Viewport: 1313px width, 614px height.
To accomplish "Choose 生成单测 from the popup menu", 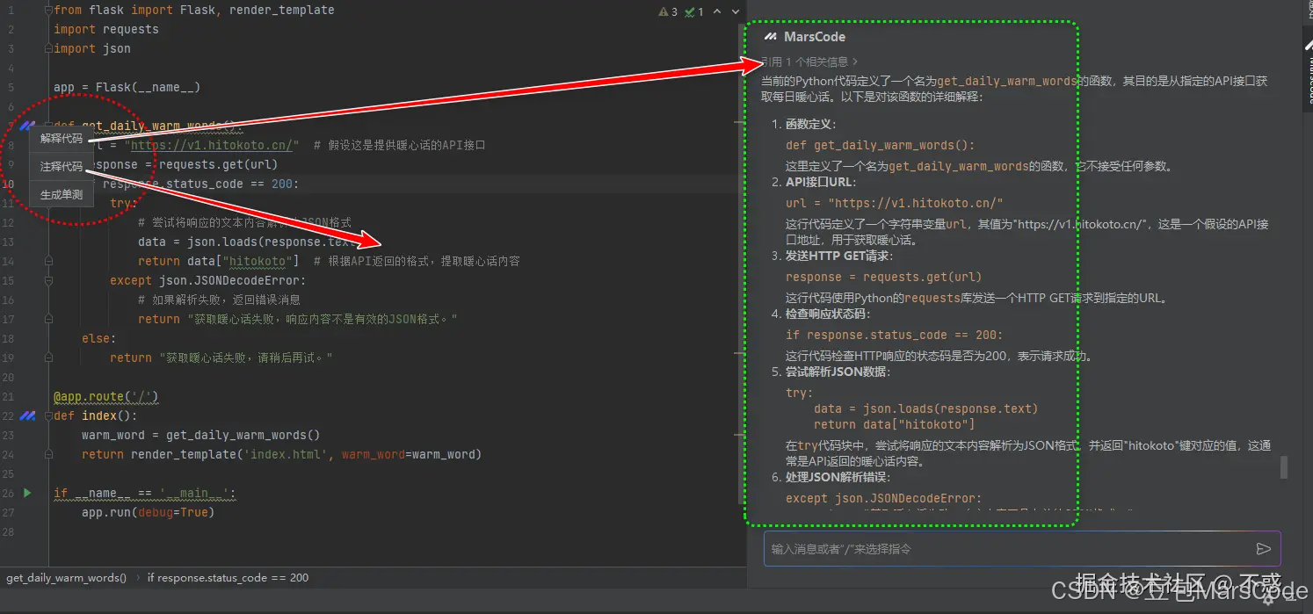I will pos(62,195).
